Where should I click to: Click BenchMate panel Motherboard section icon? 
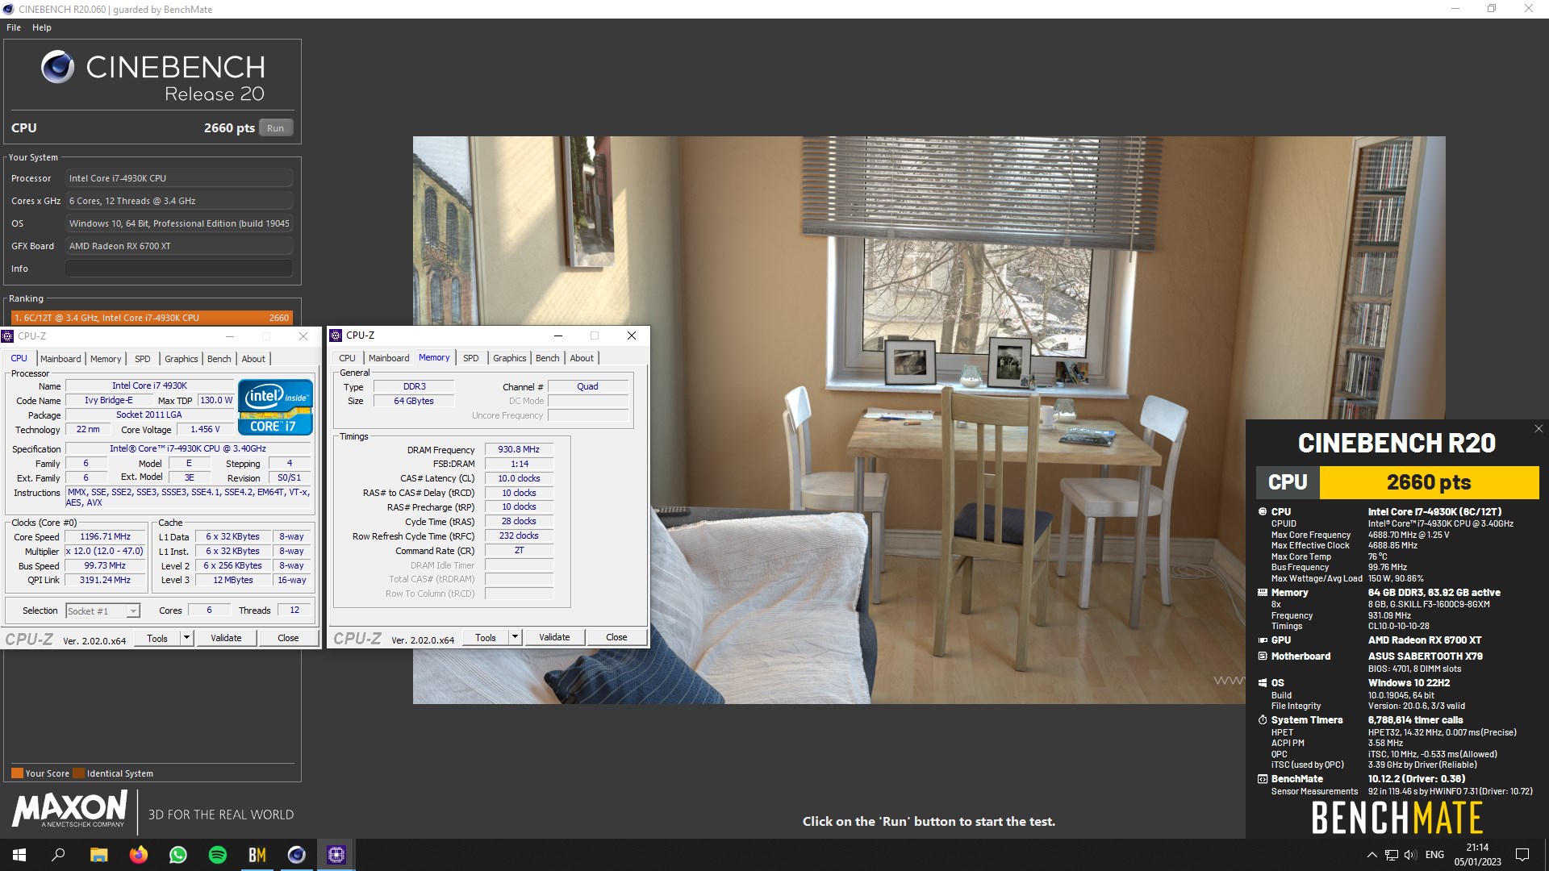tap(1263, 656)
